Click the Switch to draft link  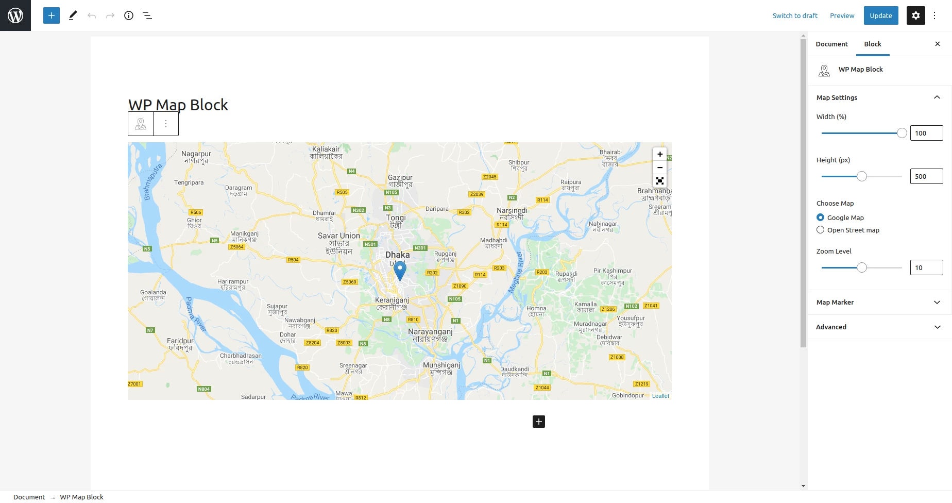[x=795, y=15]
